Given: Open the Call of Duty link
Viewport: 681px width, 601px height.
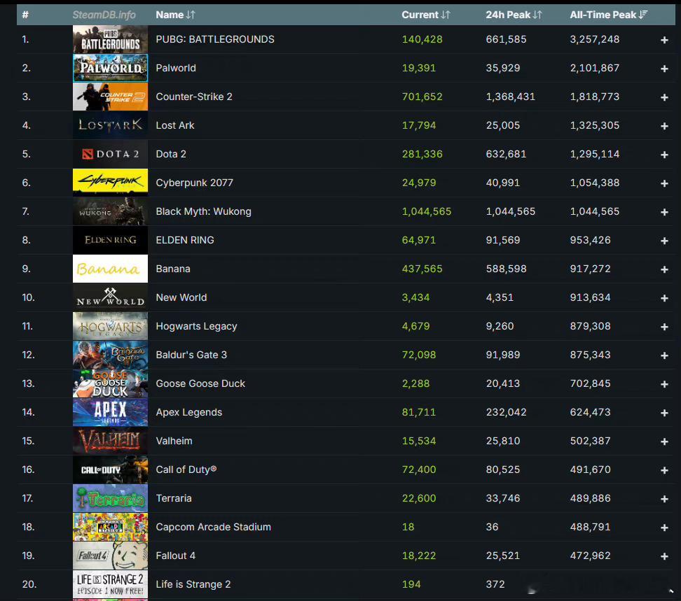Looking at the screenshot, I should pyautogui.click(x=186, y=469).
